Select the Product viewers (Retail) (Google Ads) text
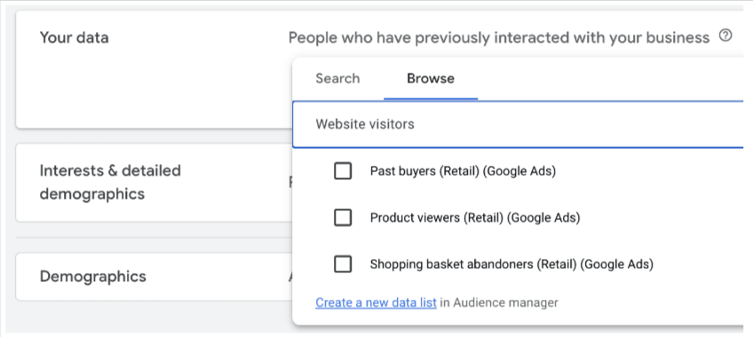 point(475,217)
